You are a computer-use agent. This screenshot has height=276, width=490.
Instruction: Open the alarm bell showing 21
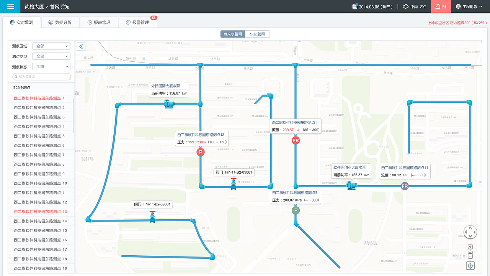coord(441,7)
